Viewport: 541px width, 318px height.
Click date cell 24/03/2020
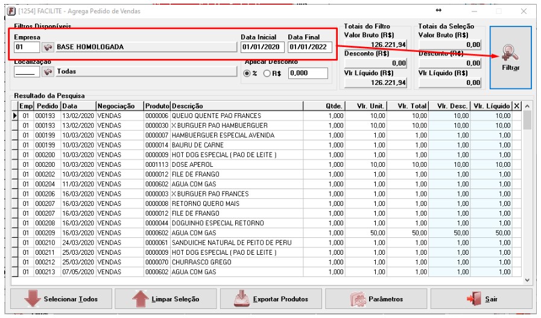(78, 243)
